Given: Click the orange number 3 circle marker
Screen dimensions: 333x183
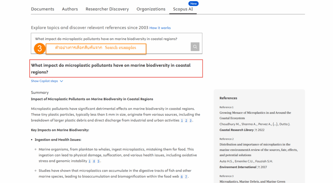Looking at the screenshot, I should pos(40,49).
